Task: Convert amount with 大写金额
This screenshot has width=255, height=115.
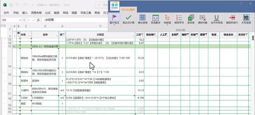Action: click(x=246, y=19)
